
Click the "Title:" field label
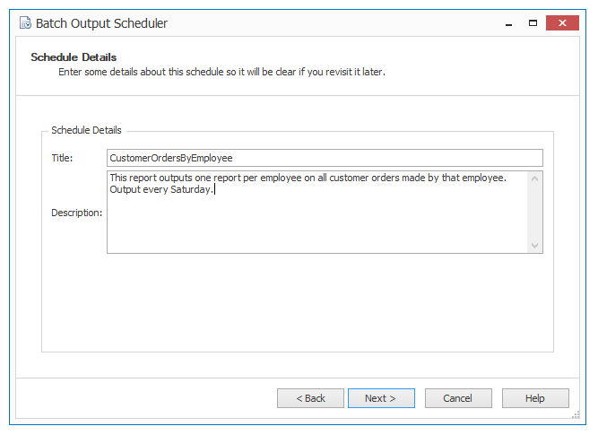62,158
